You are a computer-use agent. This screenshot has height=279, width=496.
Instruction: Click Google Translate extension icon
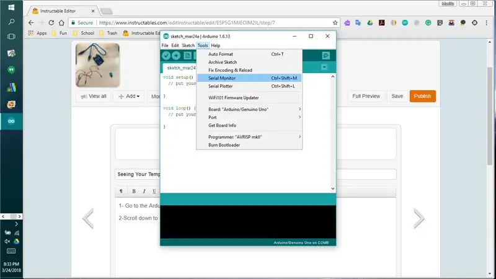tap(358, 23)
